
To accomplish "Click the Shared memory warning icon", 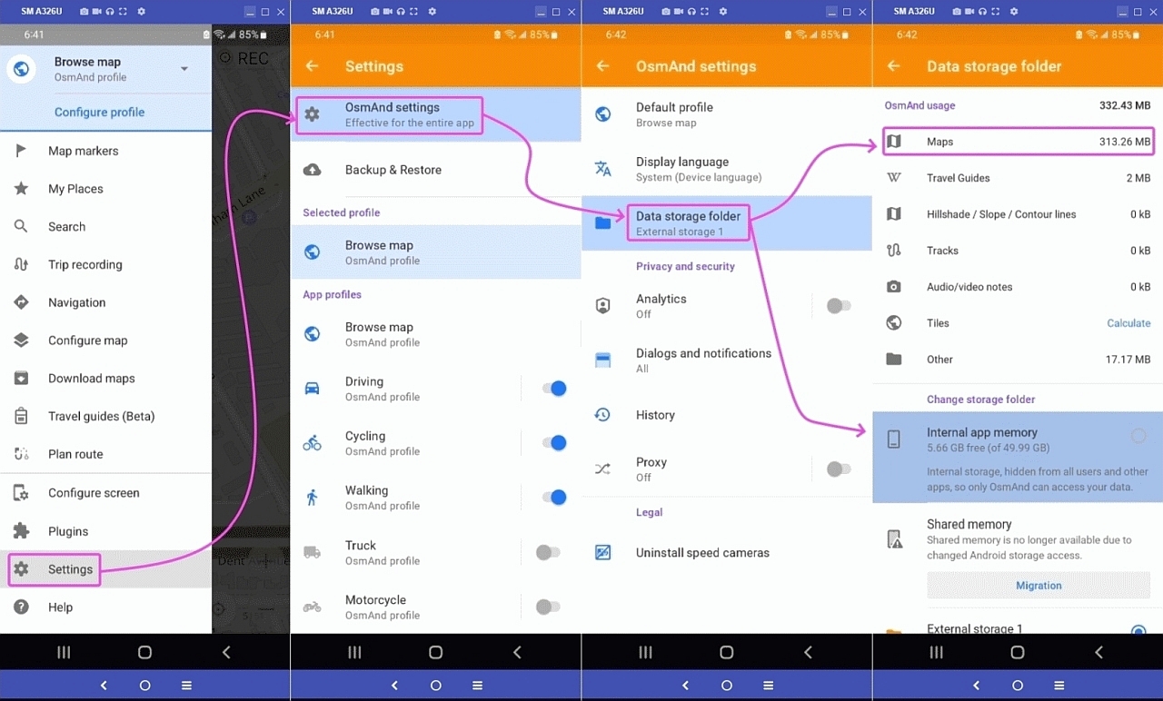I will pyautogui.click(x=894, y=539).
